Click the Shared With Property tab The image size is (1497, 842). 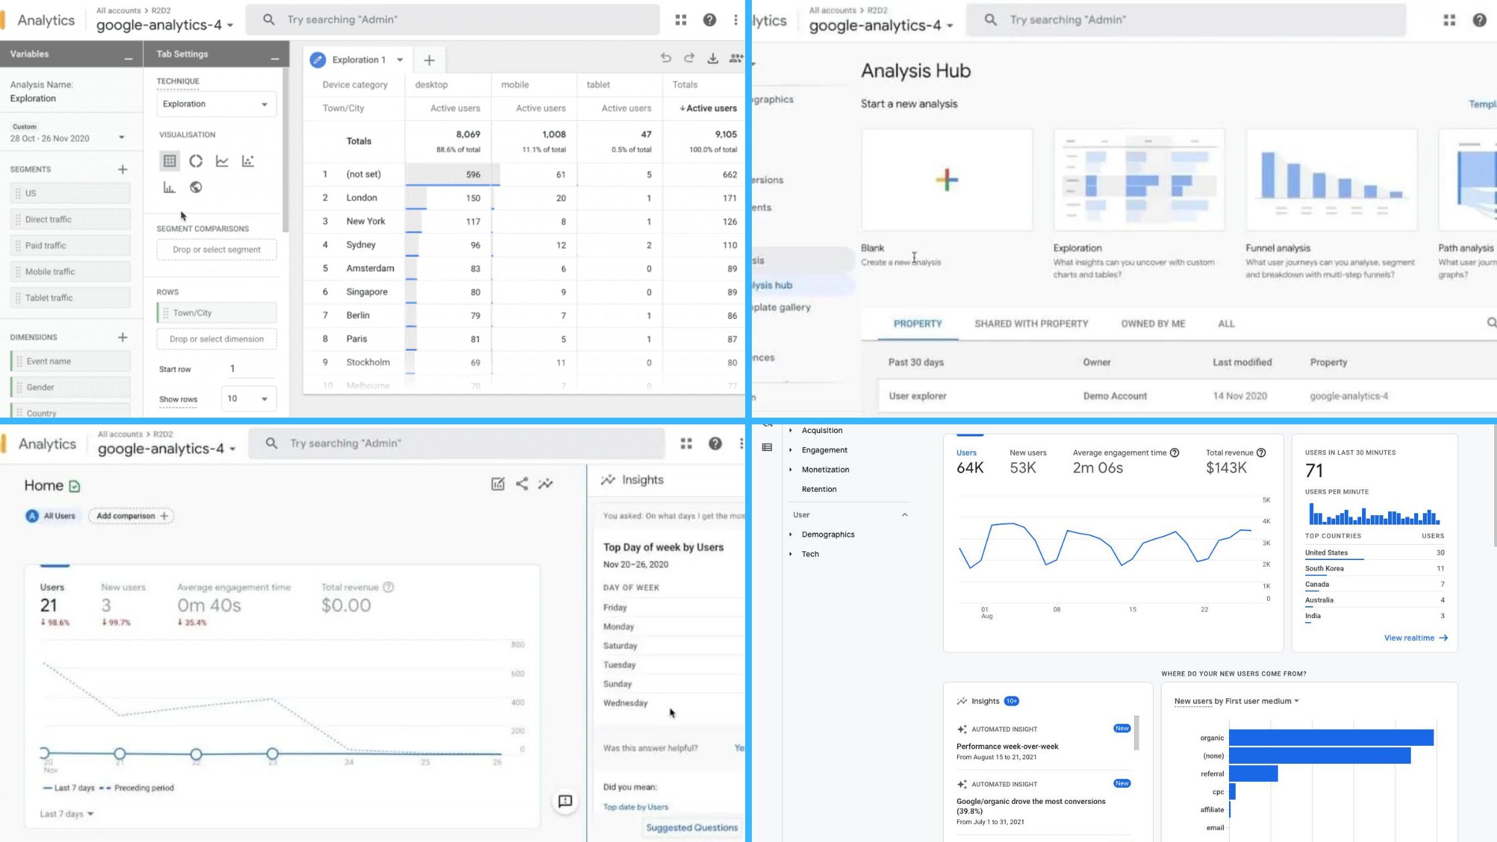pos(1031,323)
